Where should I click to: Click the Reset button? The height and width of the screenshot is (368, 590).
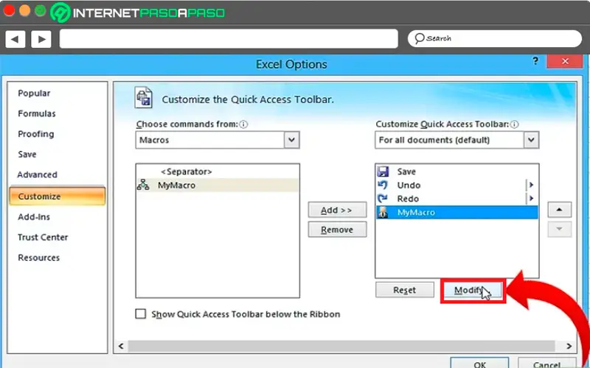click(x=404, y=290)
